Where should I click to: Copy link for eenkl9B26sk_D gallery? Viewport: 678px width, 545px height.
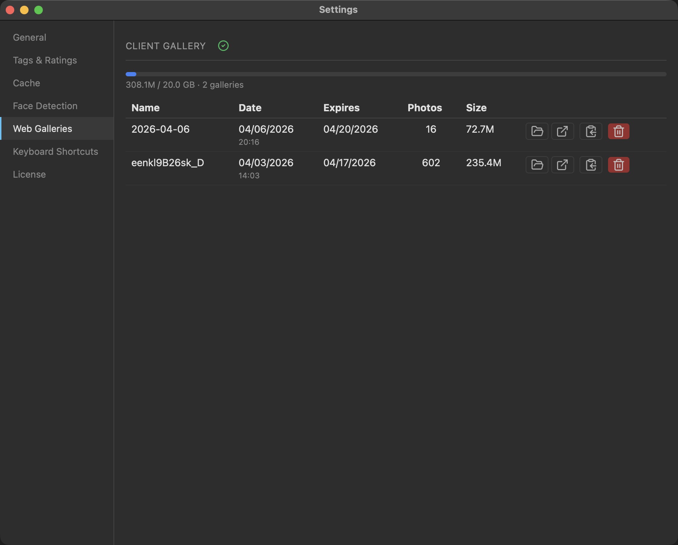coord(591,165)
